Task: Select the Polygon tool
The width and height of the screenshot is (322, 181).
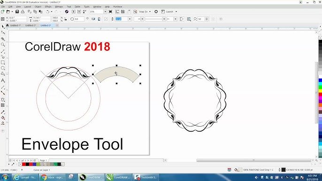Action: [3, 74]
